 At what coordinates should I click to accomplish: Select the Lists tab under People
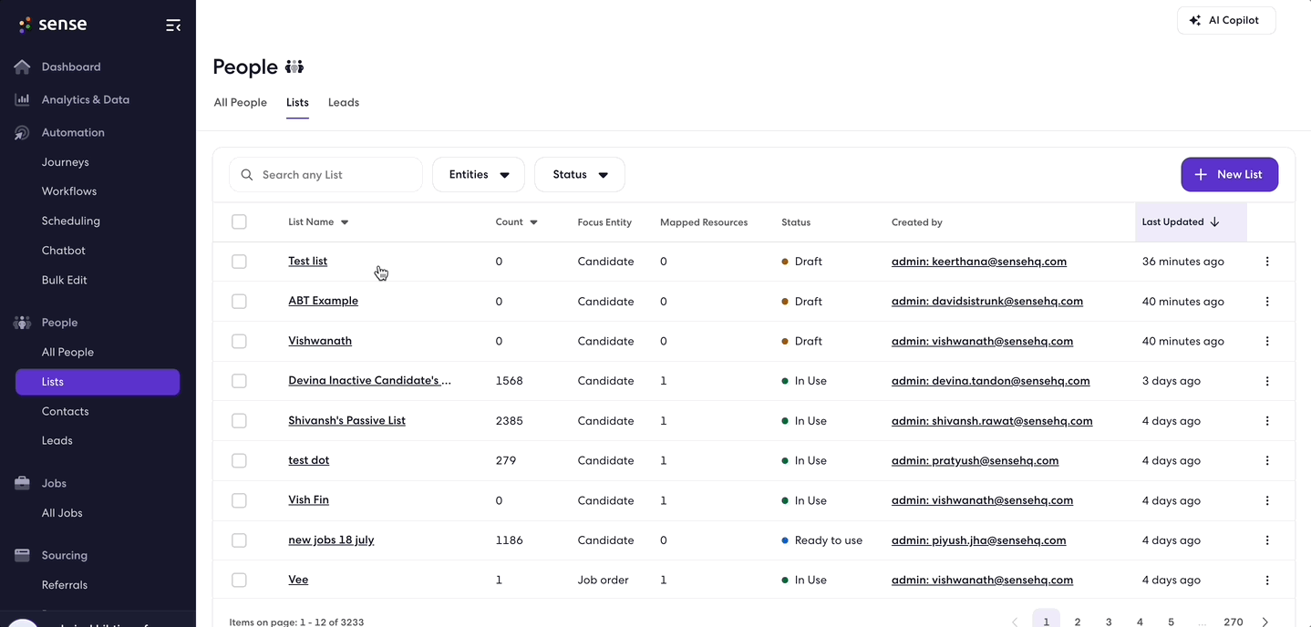tap(297, 102)
